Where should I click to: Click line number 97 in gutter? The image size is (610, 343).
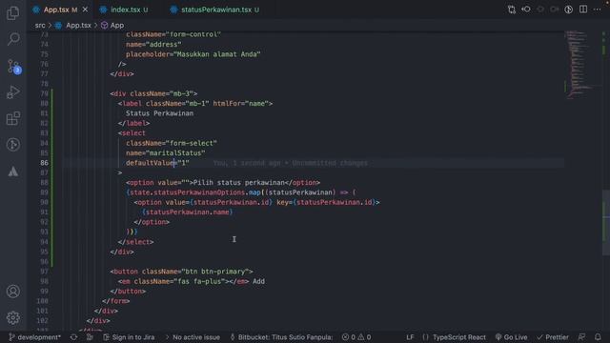coord(45,272)
